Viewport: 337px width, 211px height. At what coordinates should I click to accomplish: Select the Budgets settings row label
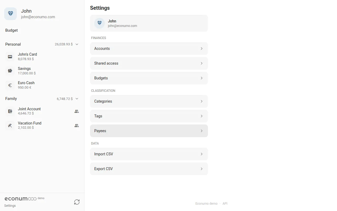101,78
